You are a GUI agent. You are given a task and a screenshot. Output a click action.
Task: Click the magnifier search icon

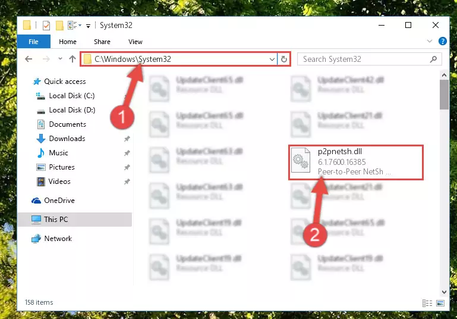[x=433, y=60]
